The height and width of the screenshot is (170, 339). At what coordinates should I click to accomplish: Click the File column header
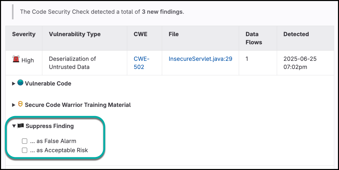174,34
